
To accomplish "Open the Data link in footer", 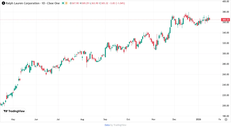I will click(107, 125).
